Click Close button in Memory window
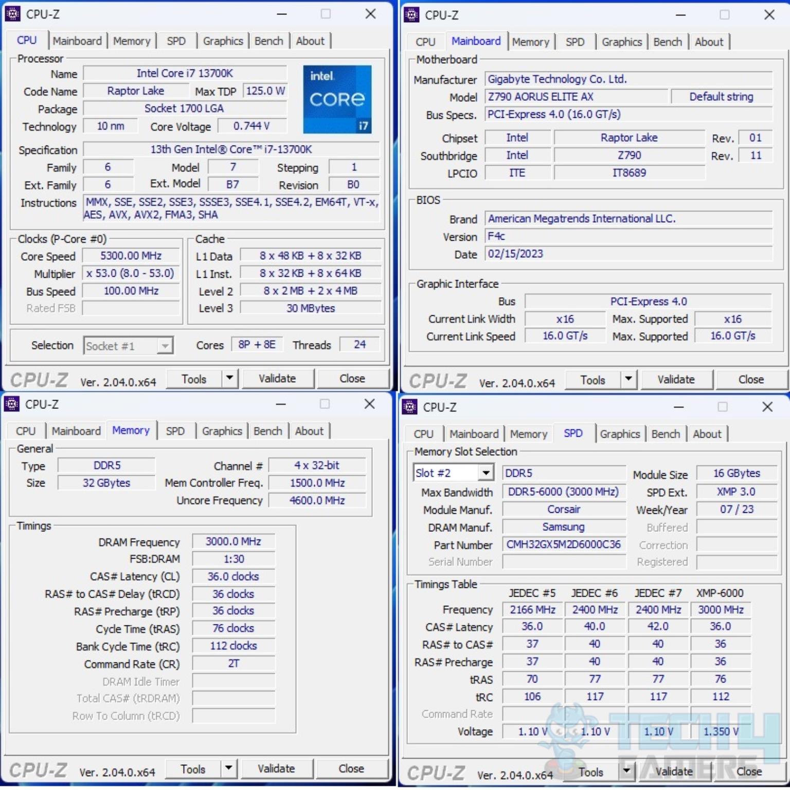 (351, 769)
